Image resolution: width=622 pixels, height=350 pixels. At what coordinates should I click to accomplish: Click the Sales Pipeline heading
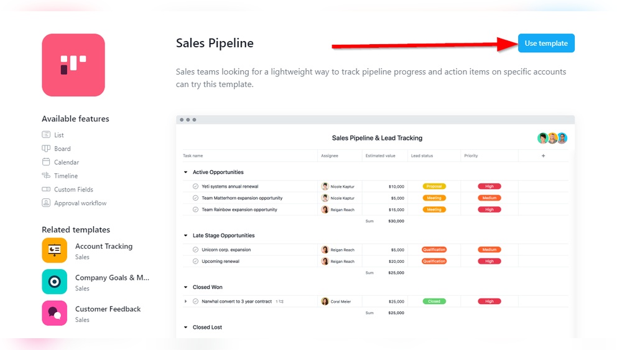[x=215, y=43]
